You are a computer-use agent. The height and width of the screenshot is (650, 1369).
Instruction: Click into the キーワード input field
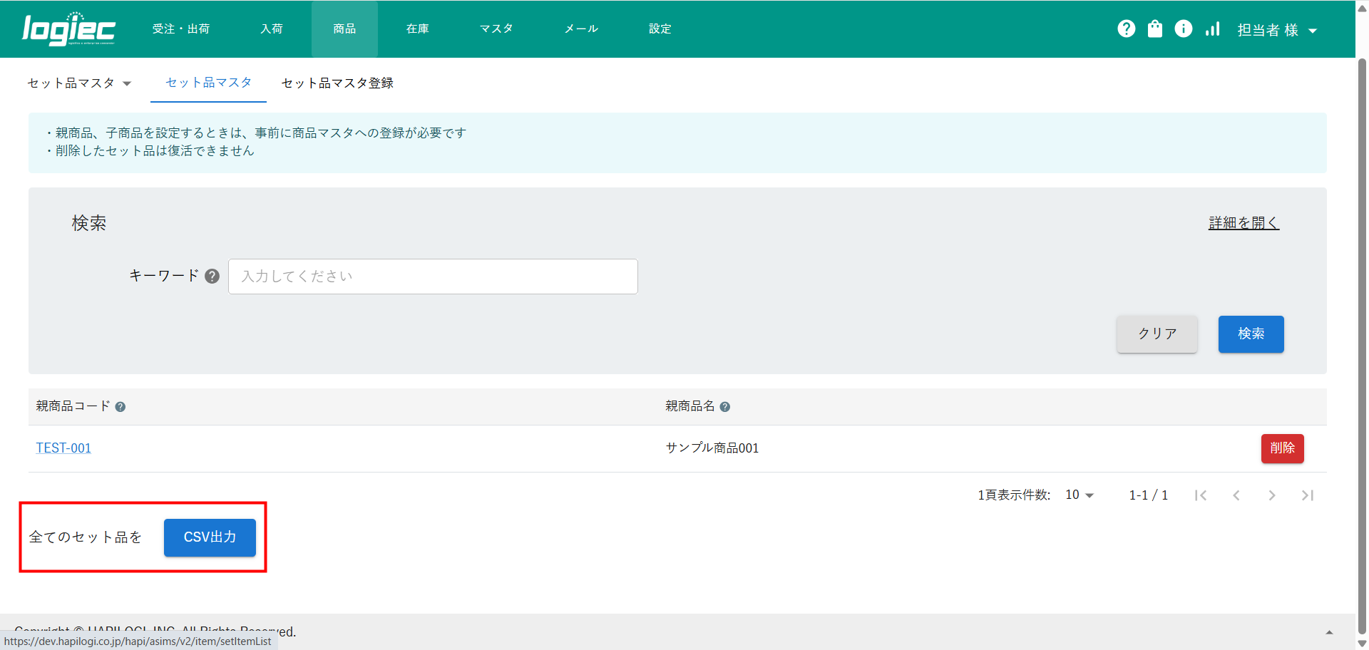pos(432,277)
